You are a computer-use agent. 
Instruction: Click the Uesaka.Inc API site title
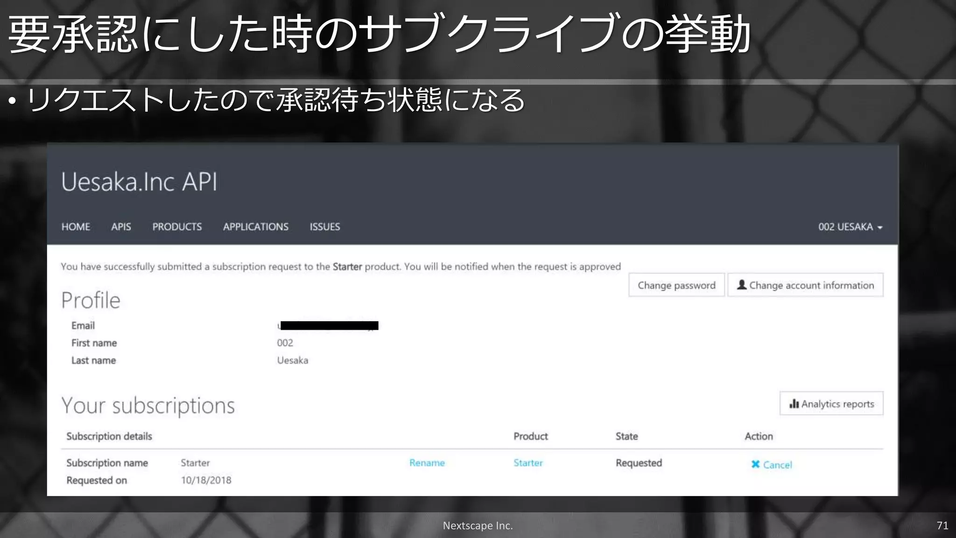[x=139, y=182]
